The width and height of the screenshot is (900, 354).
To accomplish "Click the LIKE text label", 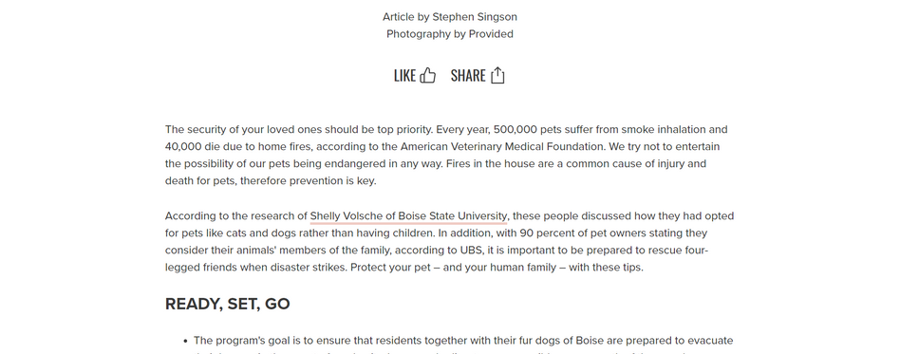I will coord(404,76).
